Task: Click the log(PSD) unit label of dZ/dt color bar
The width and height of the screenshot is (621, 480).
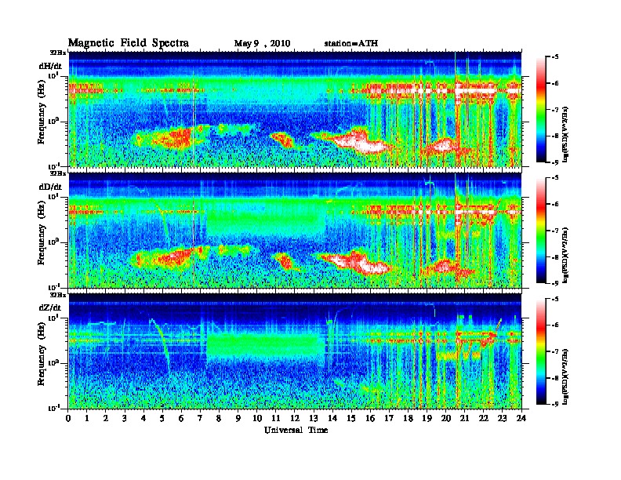Action: click(x=566, y=376)
